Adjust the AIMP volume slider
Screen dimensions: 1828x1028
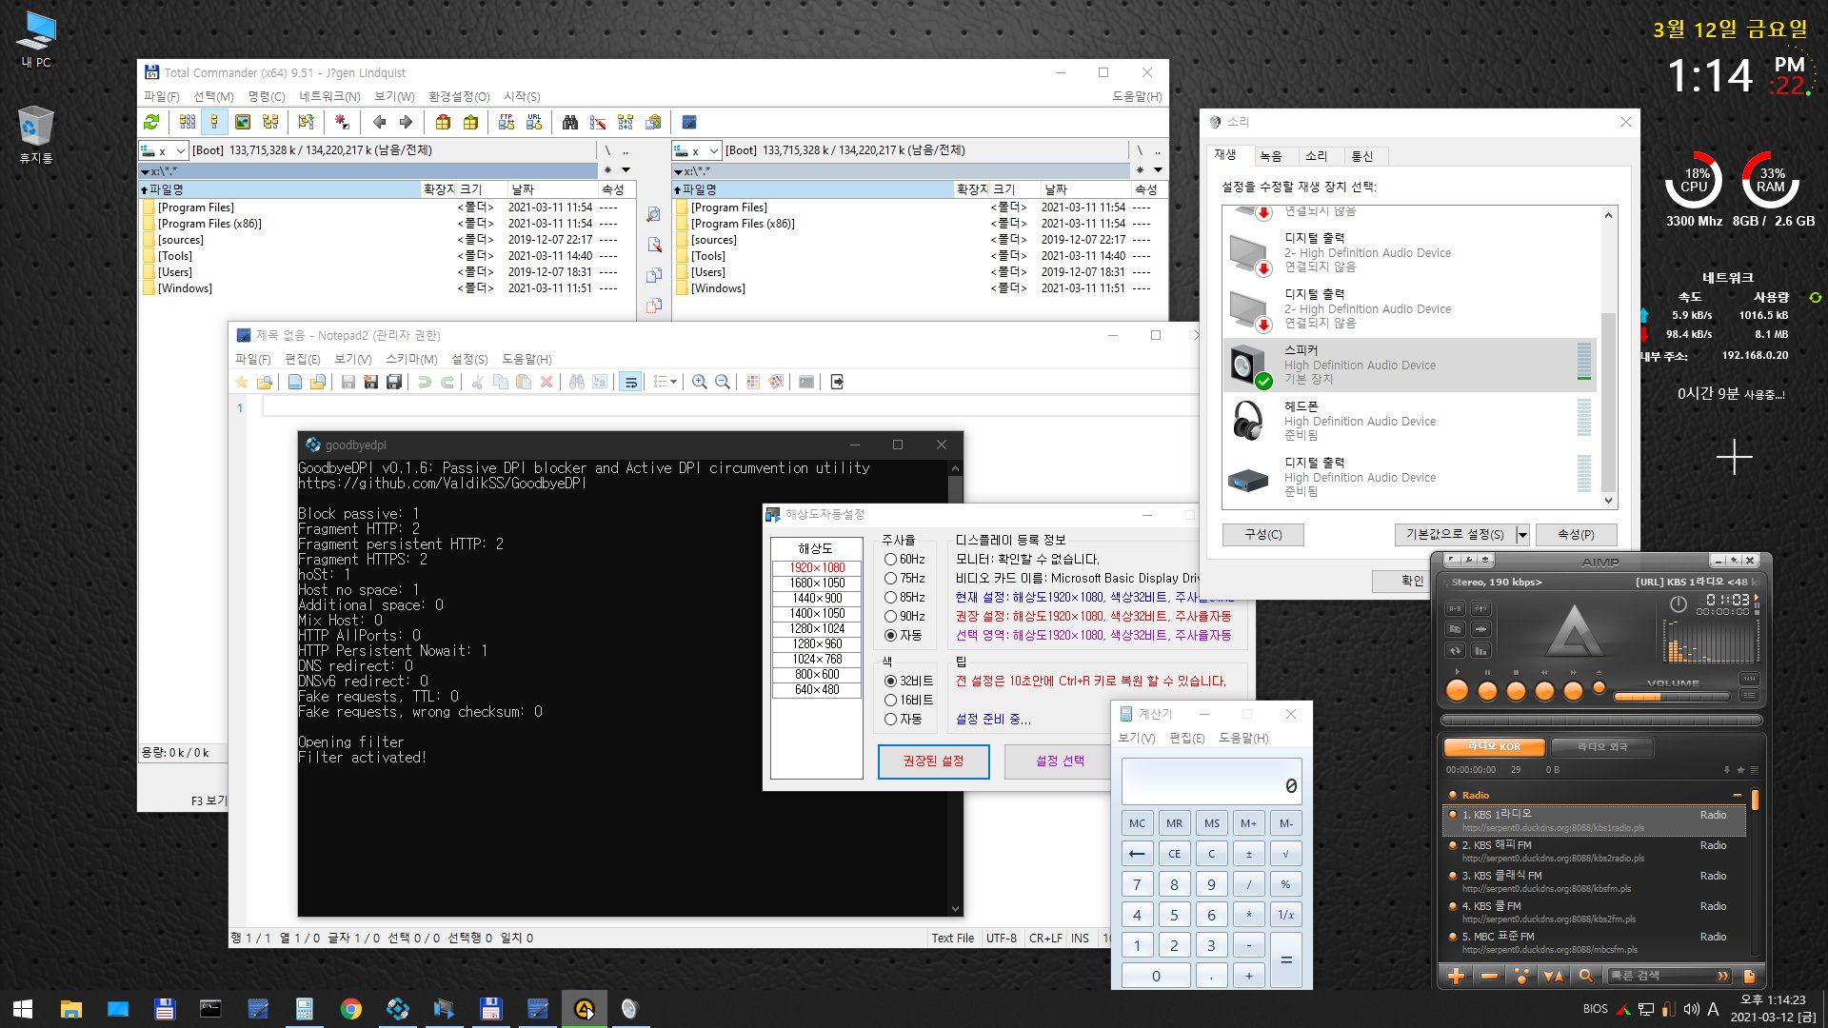[1671, 697]
